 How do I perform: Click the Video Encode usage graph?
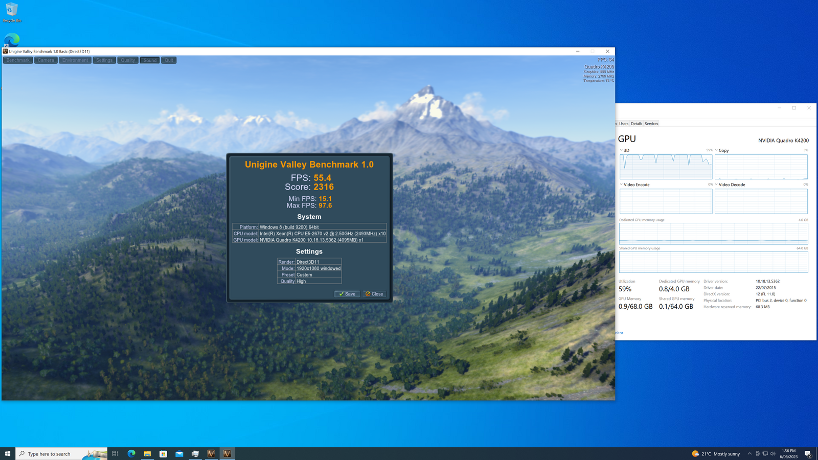point(666,201)
